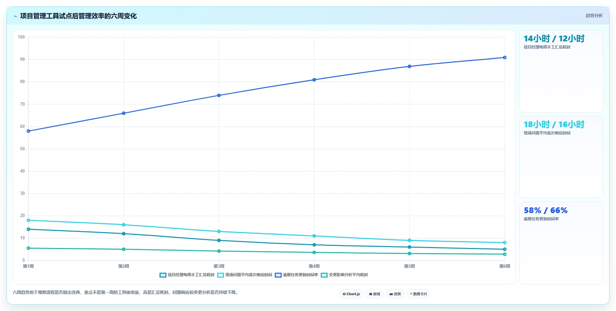The width and height of the screenshot is (616, 311).
Task: Click the dark teal line point at 第2周
Action: pyautogui.click(x=124, y=234)
